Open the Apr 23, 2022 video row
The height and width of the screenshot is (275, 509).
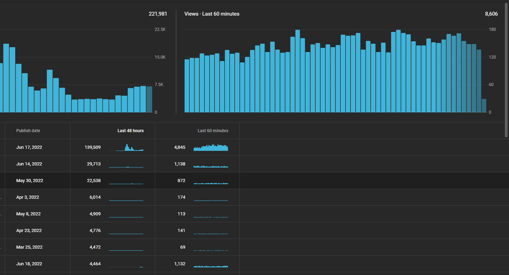pyautogui.click(x=254, y=231)
